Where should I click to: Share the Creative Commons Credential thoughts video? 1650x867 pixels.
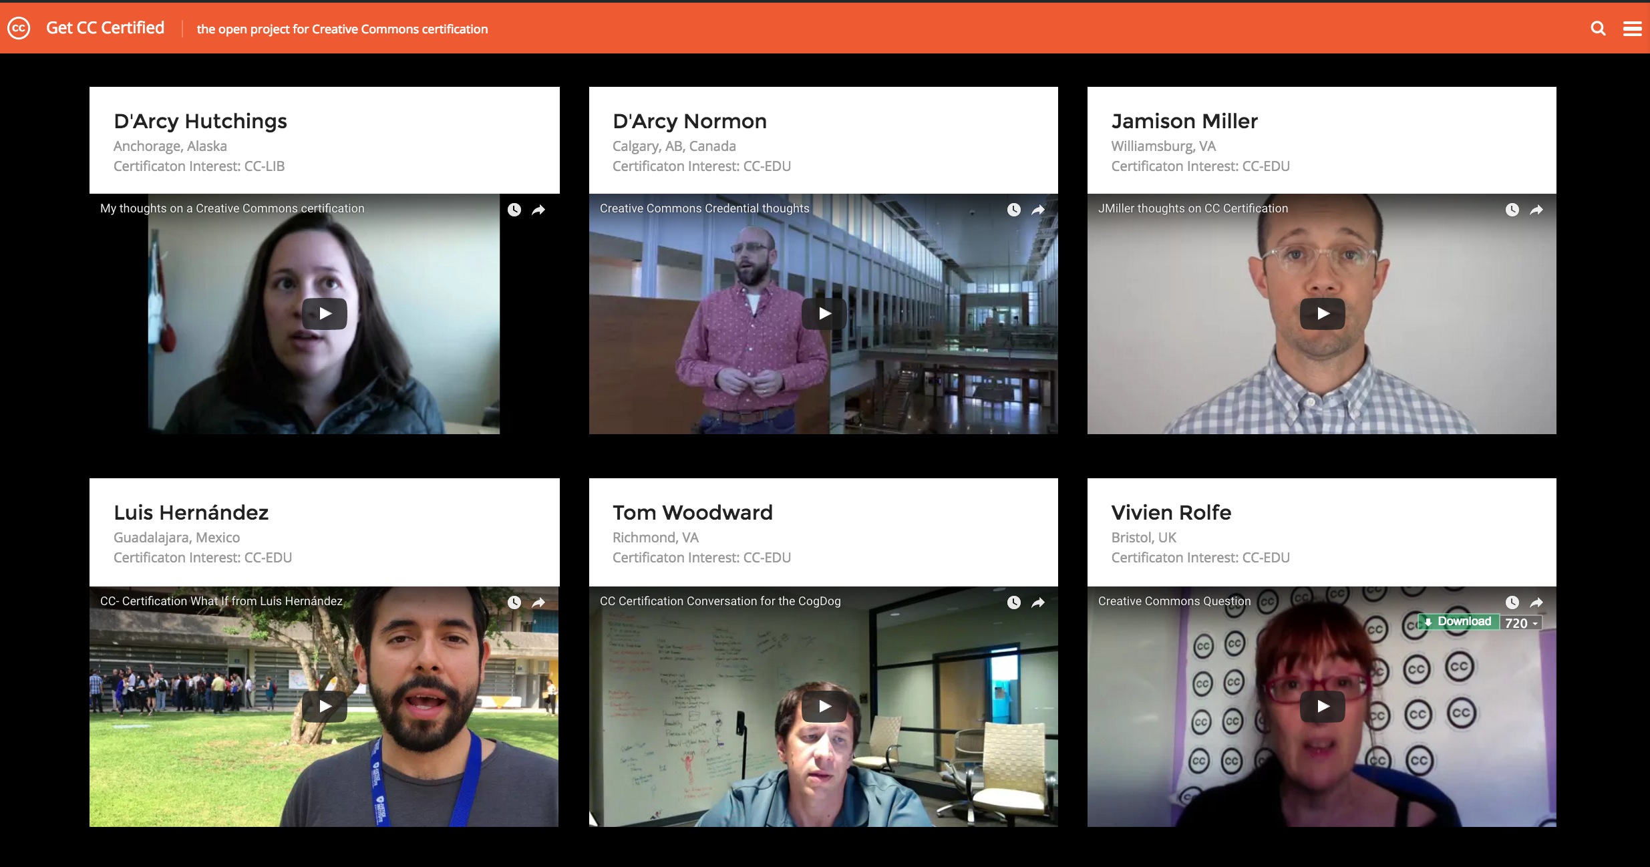coord(1038,210)
